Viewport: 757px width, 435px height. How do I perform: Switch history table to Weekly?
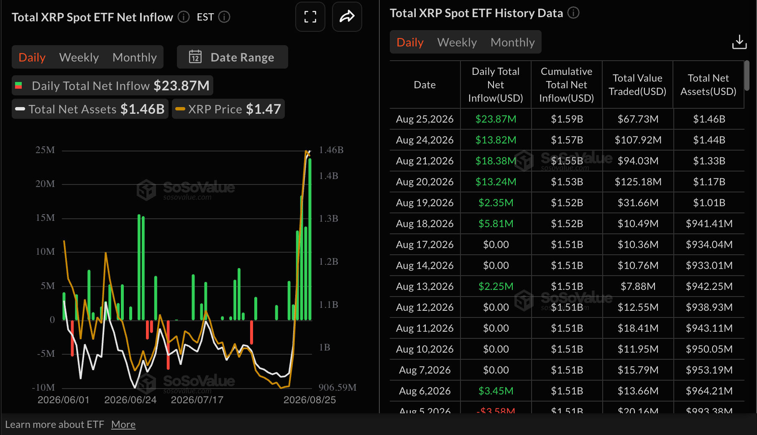click(x=457, y=42)
